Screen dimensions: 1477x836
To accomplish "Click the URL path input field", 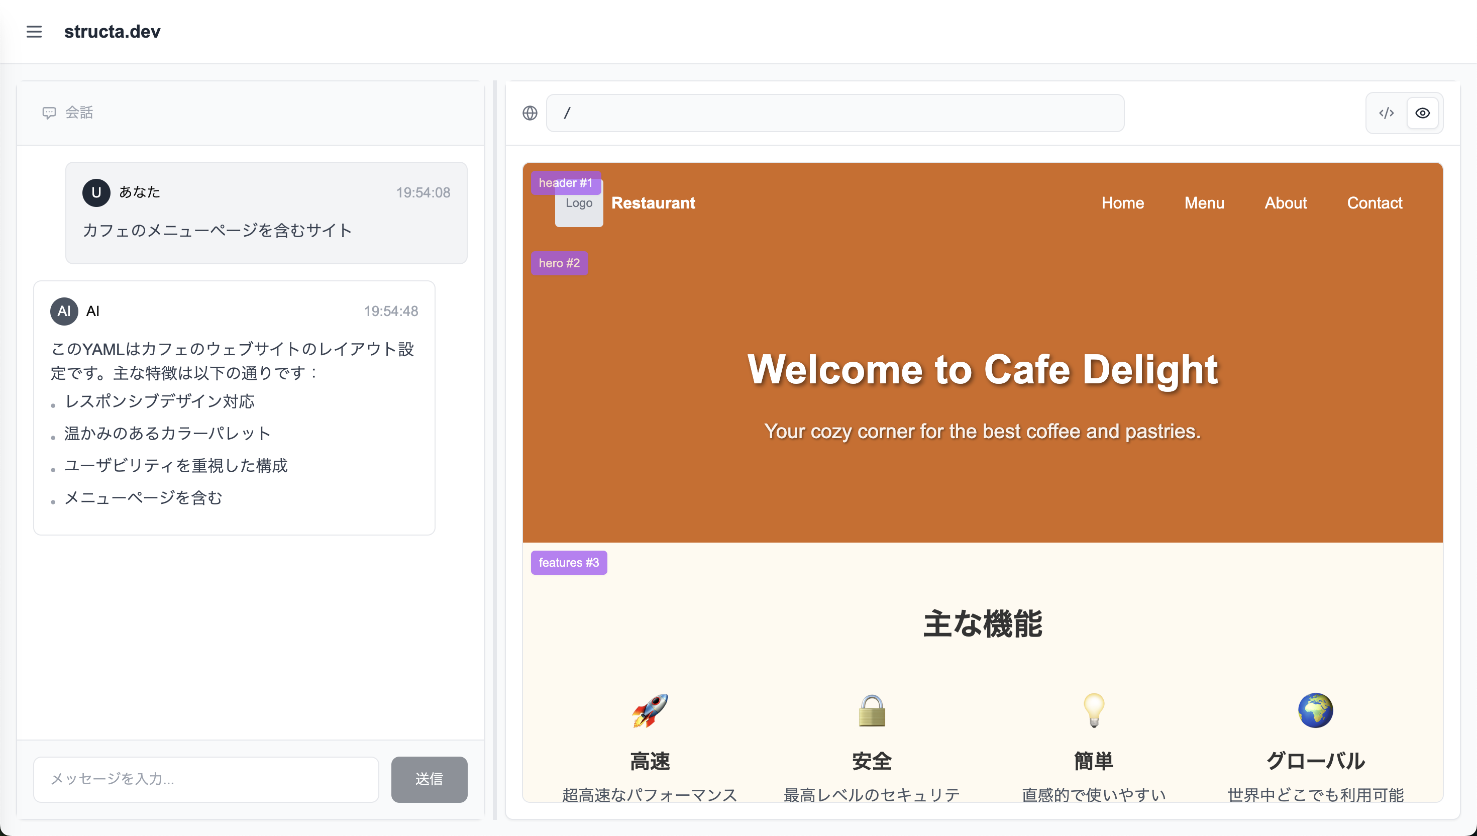I will (x=834, y=113).
